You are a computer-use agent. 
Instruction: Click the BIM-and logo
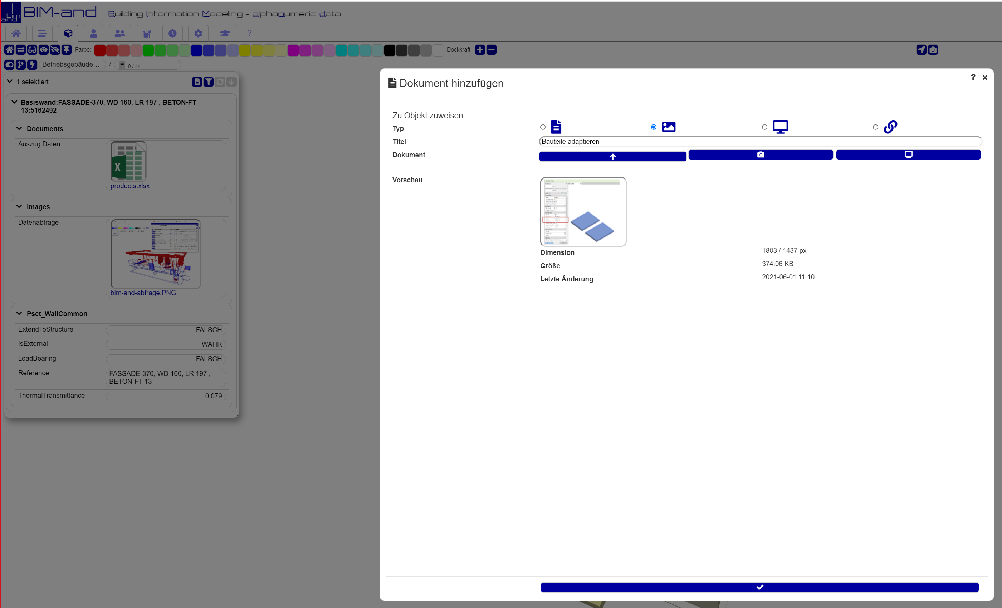(49, 12)
